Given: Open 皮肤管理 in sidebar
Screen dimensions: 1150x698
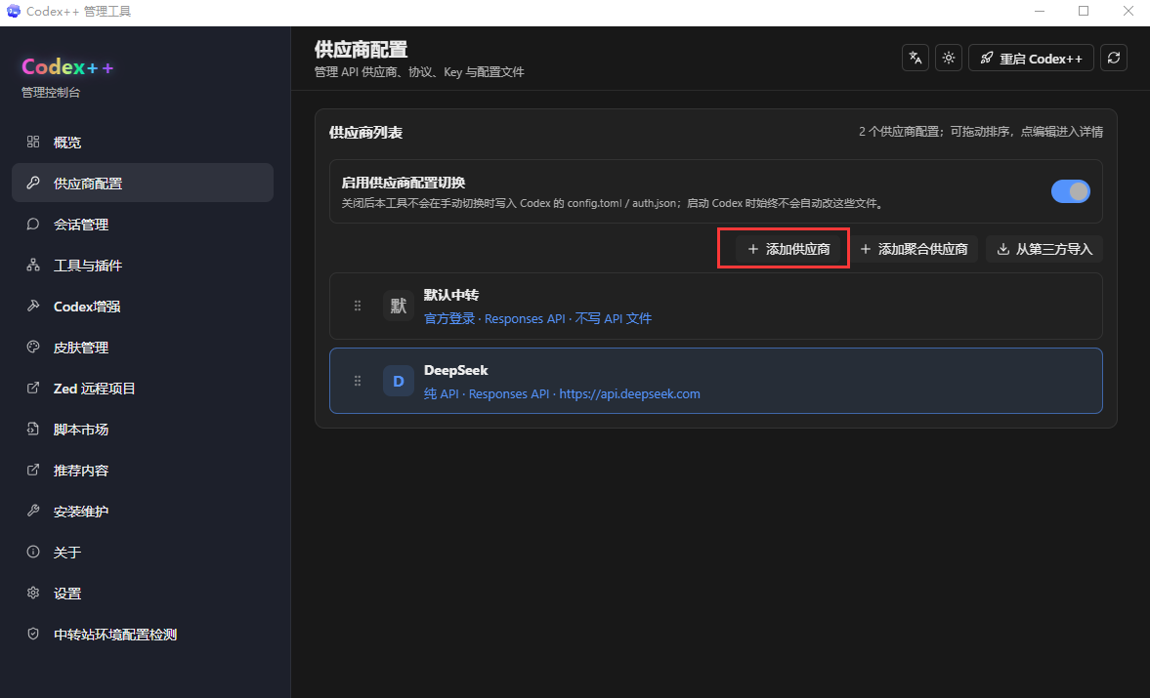Looking at the screenshot, I should pyautogui.click(x=143, y=348).
